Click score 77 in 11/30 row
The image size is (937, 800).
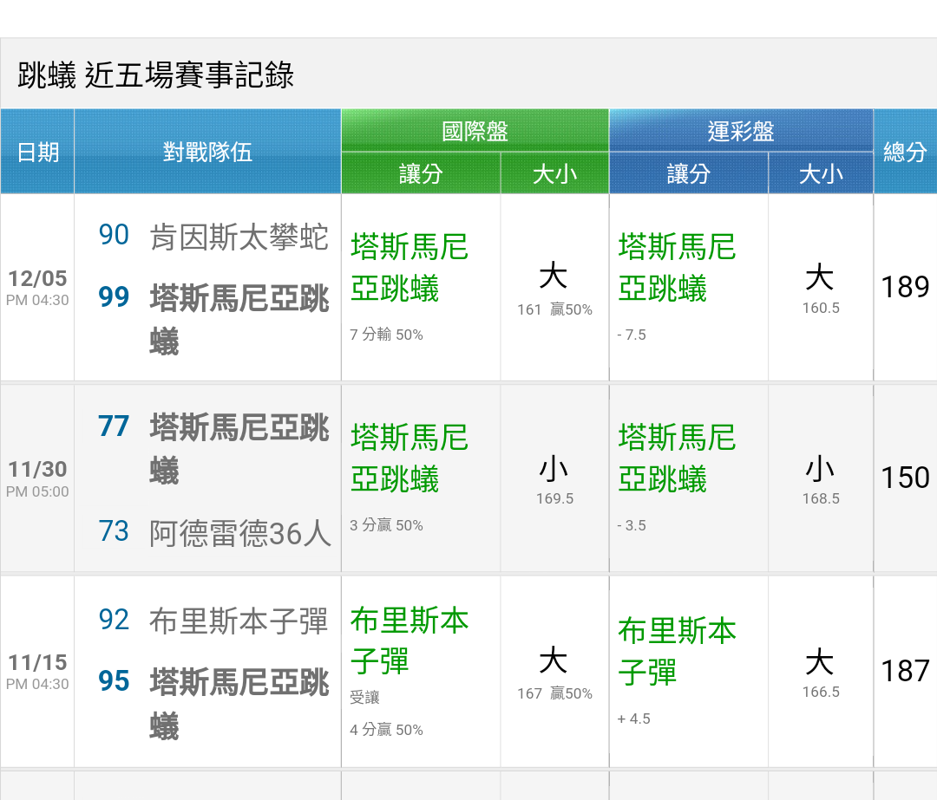tap(114, 426)
